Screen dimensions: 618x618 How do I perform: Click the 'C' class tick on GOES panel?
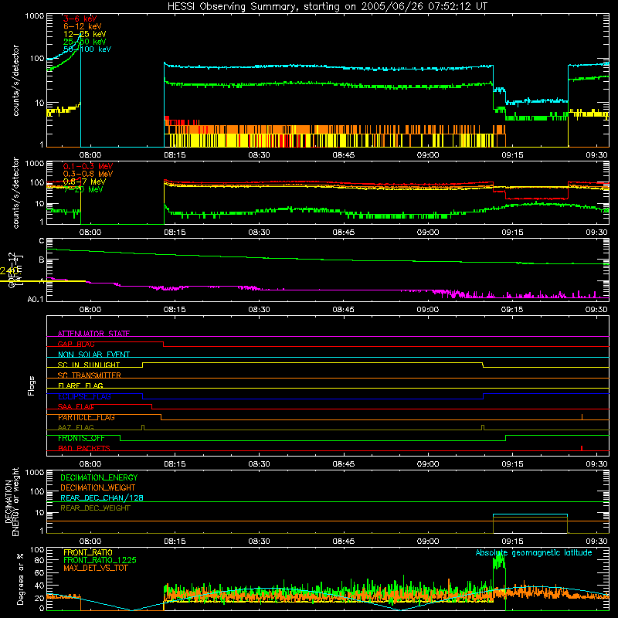point(42,240)
